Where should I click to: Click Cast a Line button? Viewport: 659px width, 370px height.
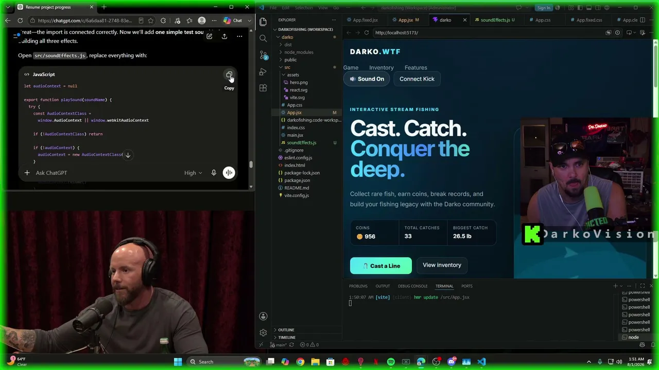click(x=380, y=266)
